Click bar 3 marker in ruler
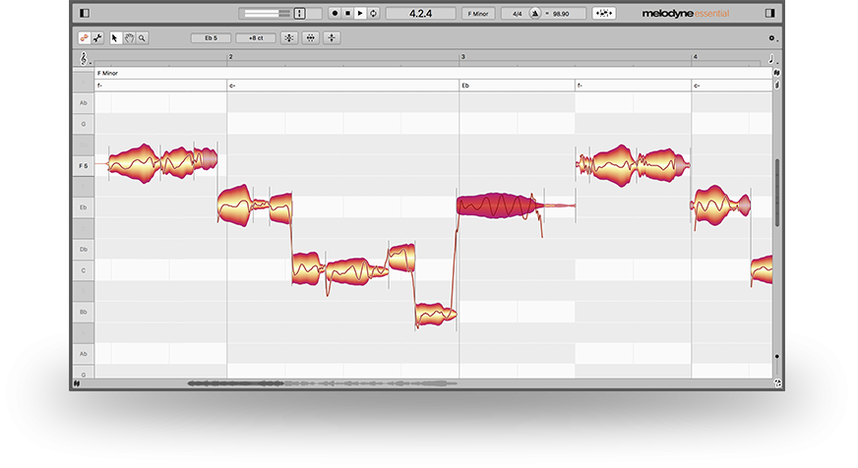The width and height of the screenshot is (858, 468). tap(462, 57)
